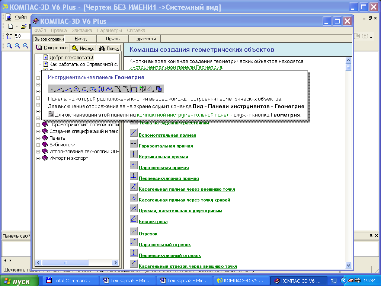Viewport: 381px width, 286px height.
Task: Open the Касательная прямая через внешнюю точку link
Action: (x=187, y=189)
